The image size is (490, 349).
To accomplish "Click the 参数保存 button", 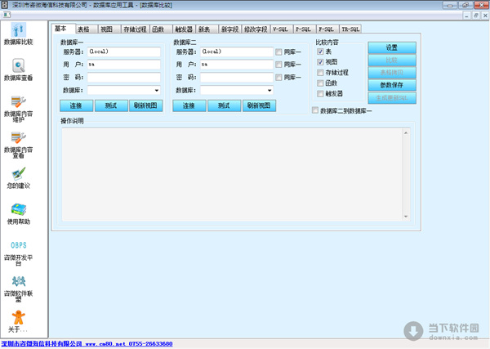I will point(392,85).
